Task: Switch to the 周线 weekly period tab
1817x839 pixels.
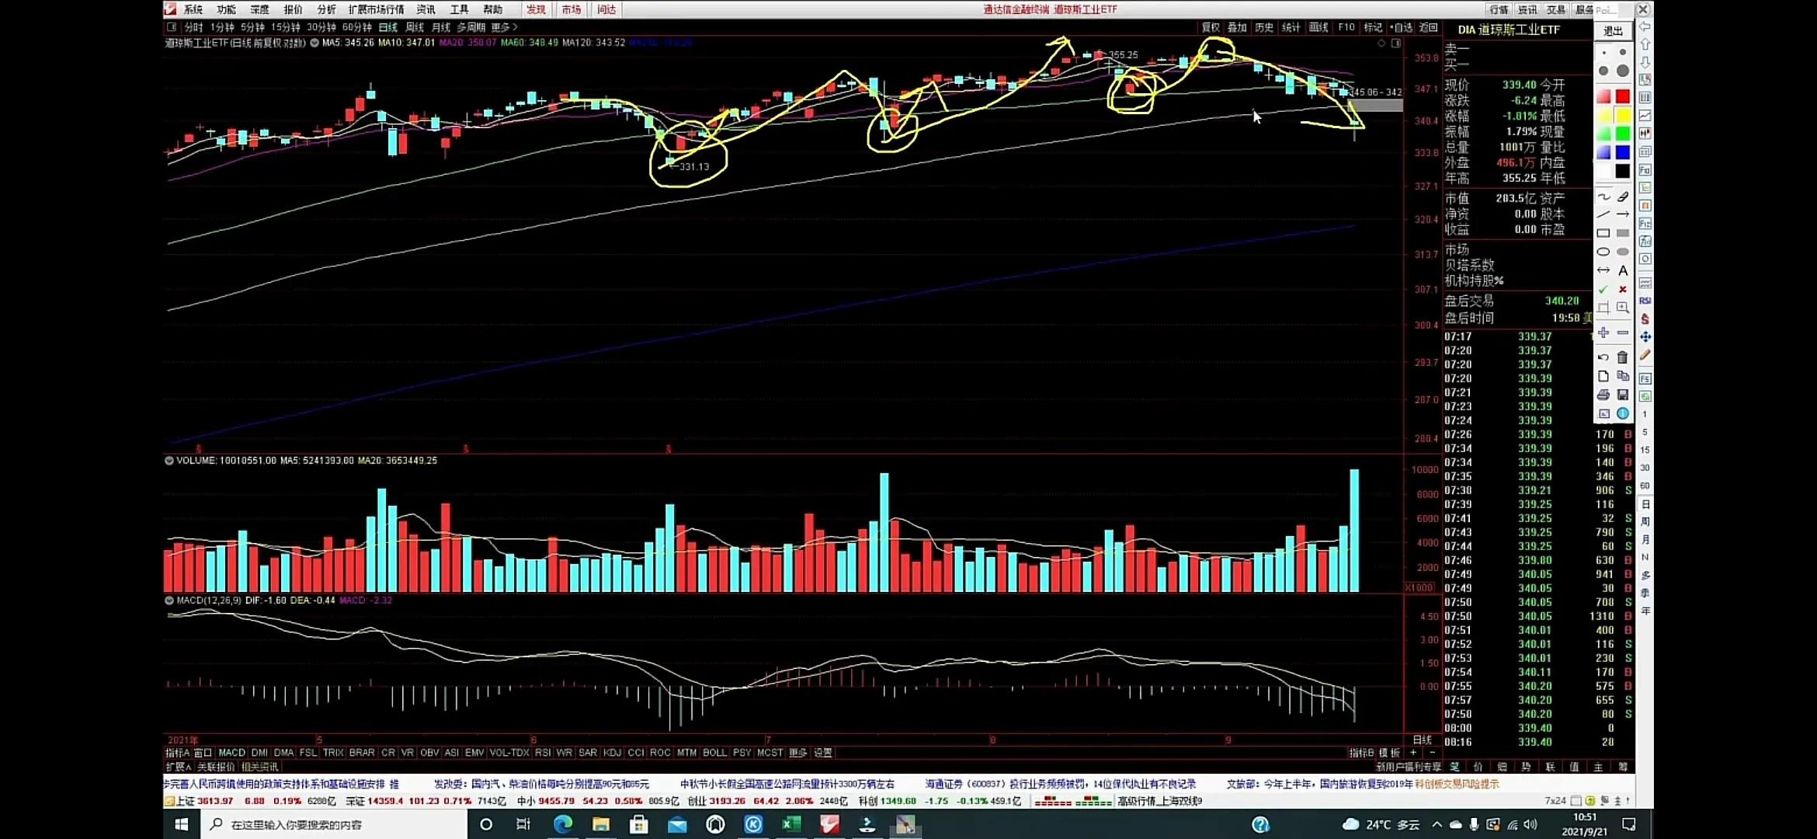Action: click(415, 27)
